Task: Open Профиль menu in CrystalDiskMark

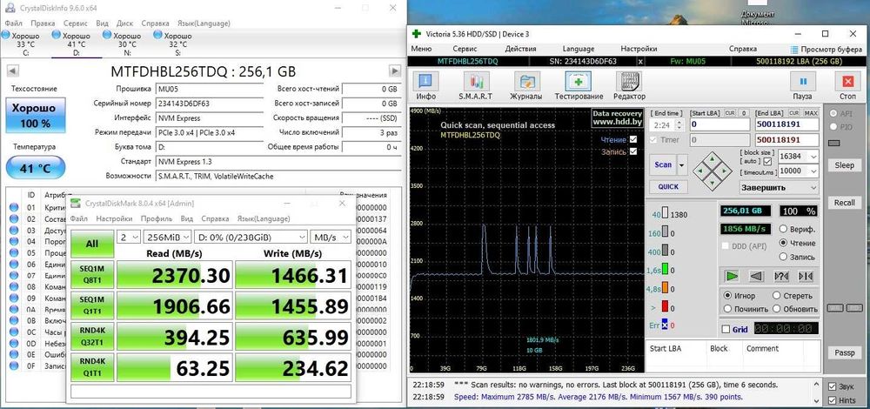Action: pyautogui.click(x=156, y=218)
